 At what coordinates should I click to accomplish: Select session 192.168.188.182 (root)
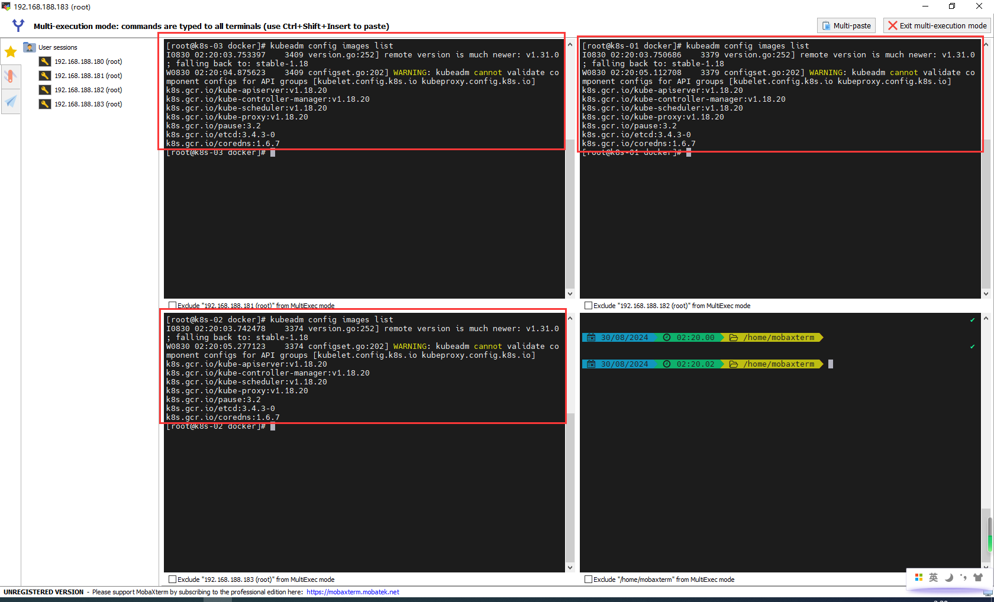(88, 90)
